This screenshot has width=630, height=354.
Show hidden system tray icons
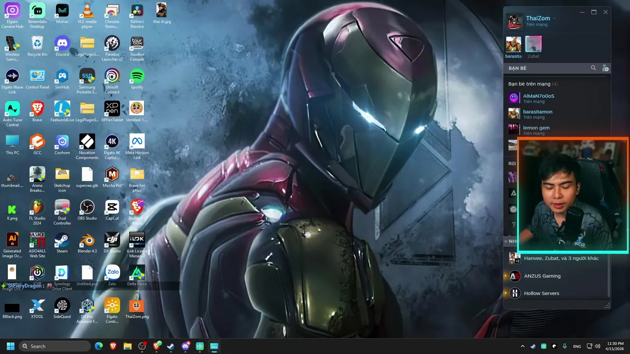(523, 346)
